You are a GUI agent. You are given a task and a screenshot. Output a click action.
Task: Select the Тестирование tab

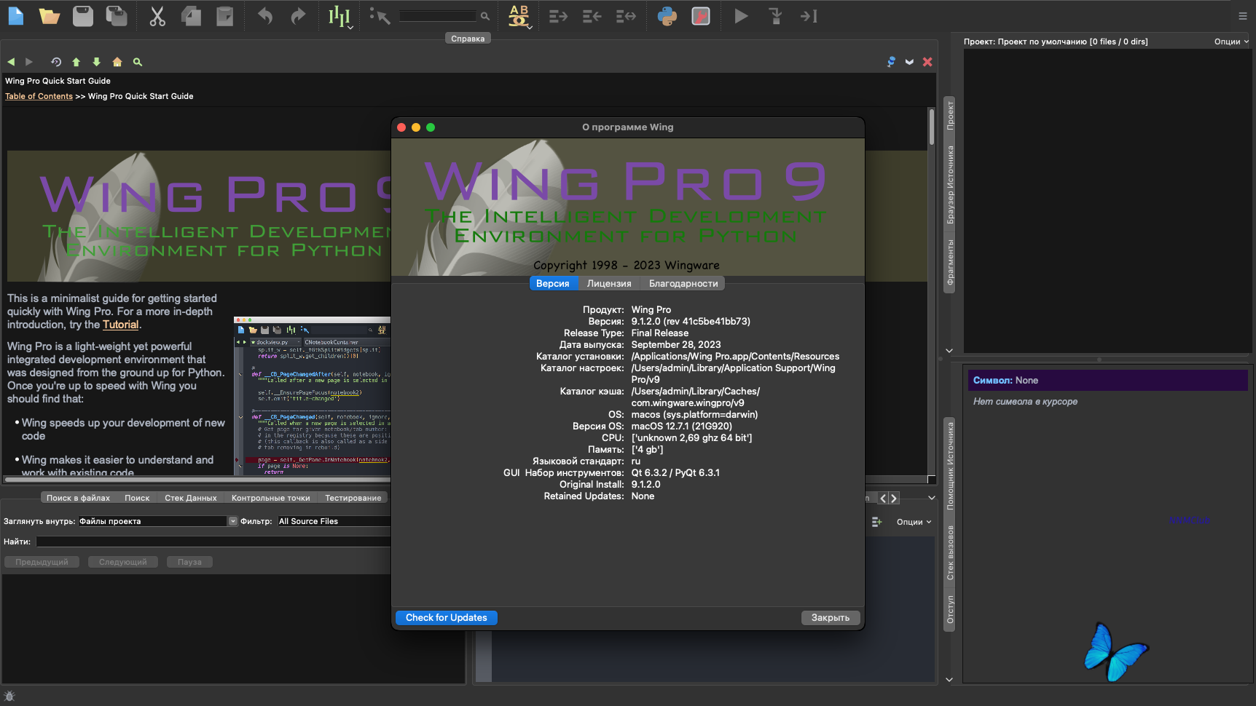353,498
